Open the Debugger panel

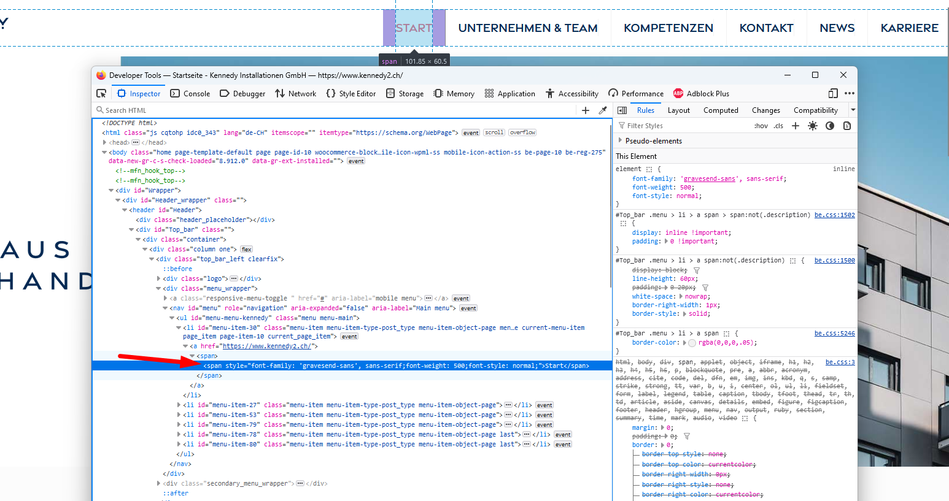242,93
